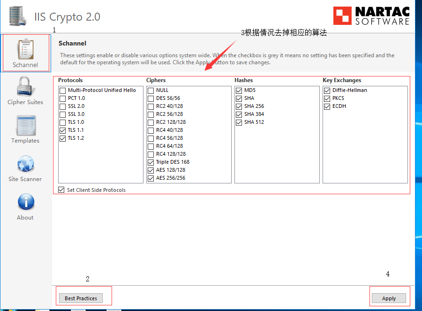Uncheck Diffie-Hellman key exchange
This screenshot has height=311, width=422.
point(327,91)
